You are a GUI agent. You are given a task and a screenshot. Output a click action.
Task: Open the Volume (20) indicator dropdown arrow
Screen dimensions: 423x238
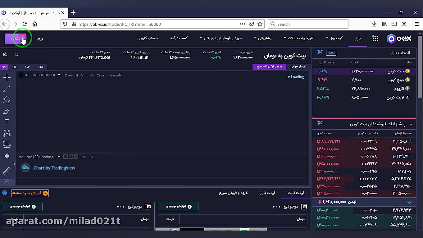pos(59,157)
